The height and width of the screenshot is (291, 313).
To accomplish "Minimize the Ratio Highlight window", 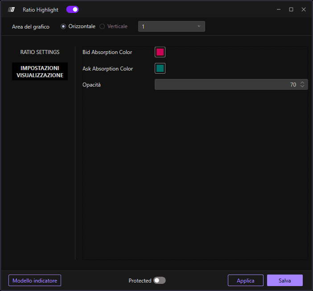I will (x=279, y=9).
